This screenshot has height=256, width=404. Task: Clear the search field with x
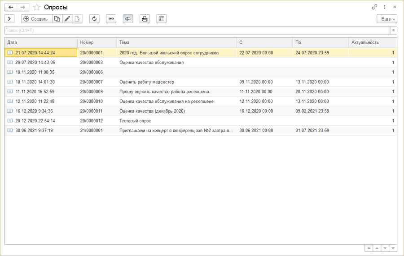point(393,30)
